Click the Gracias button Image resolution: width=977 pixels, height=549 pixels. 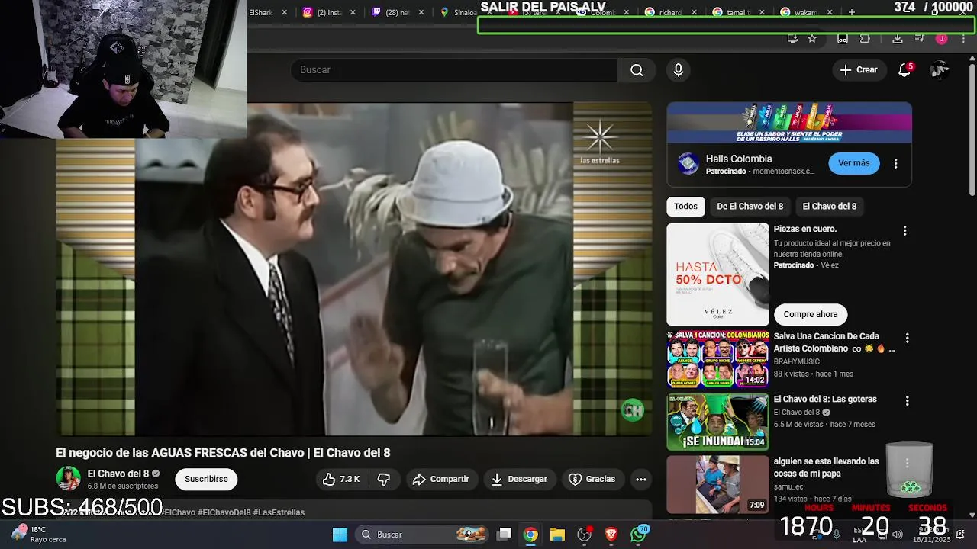[x=592, y=479]
